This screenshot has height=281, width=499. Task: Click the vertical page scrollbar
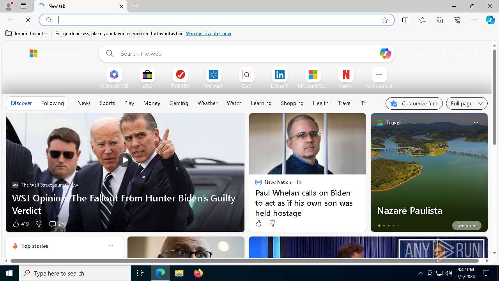494,97
